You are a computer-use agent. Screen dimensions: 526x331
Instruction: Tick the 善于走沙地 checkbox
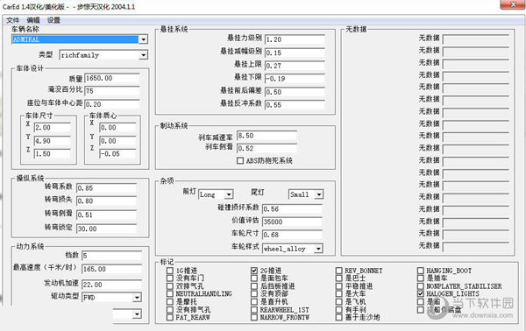click(338, 317)
